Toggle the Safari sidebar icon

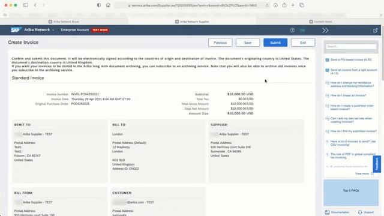(x=25, y=5)
